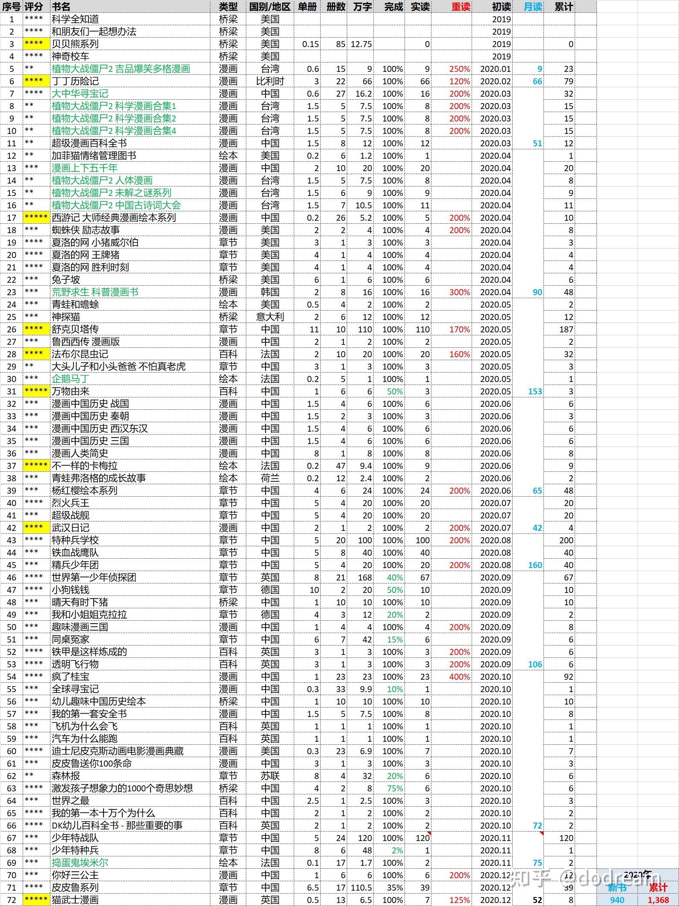
Task: Click the "完成" column header
Action: click(x=393, y=6)
